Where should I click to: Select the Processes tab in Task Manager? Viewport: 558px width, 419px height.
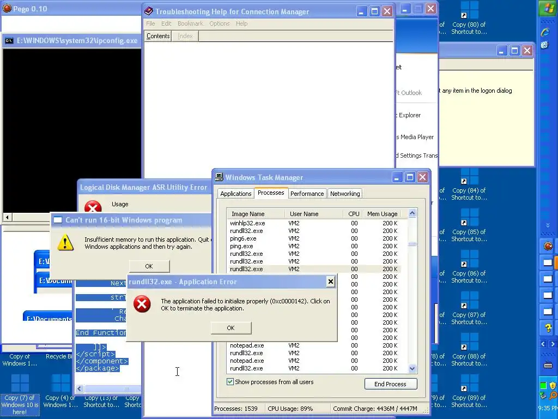click(x=271, y=193)
